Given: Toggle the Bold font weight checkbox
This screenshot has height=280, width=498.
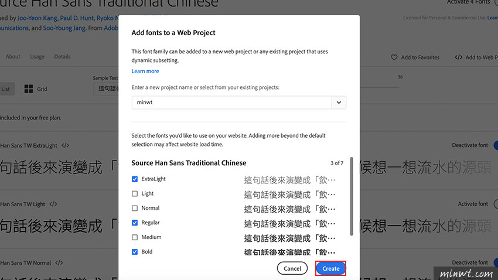Looking at the screenshot, I should point(135,252).
